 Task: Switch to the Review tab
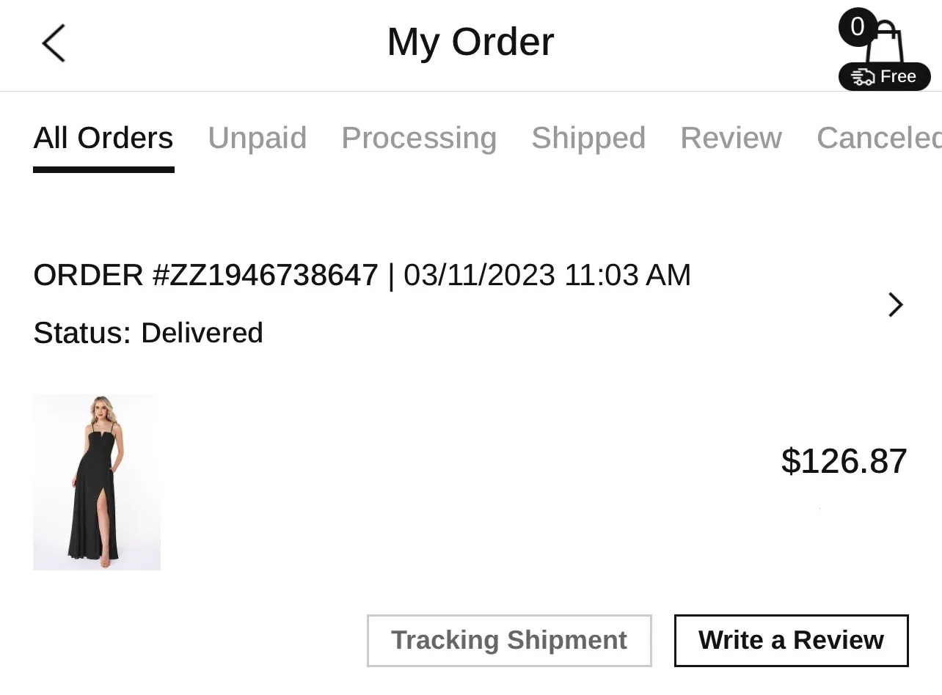(x=731, y=138)
